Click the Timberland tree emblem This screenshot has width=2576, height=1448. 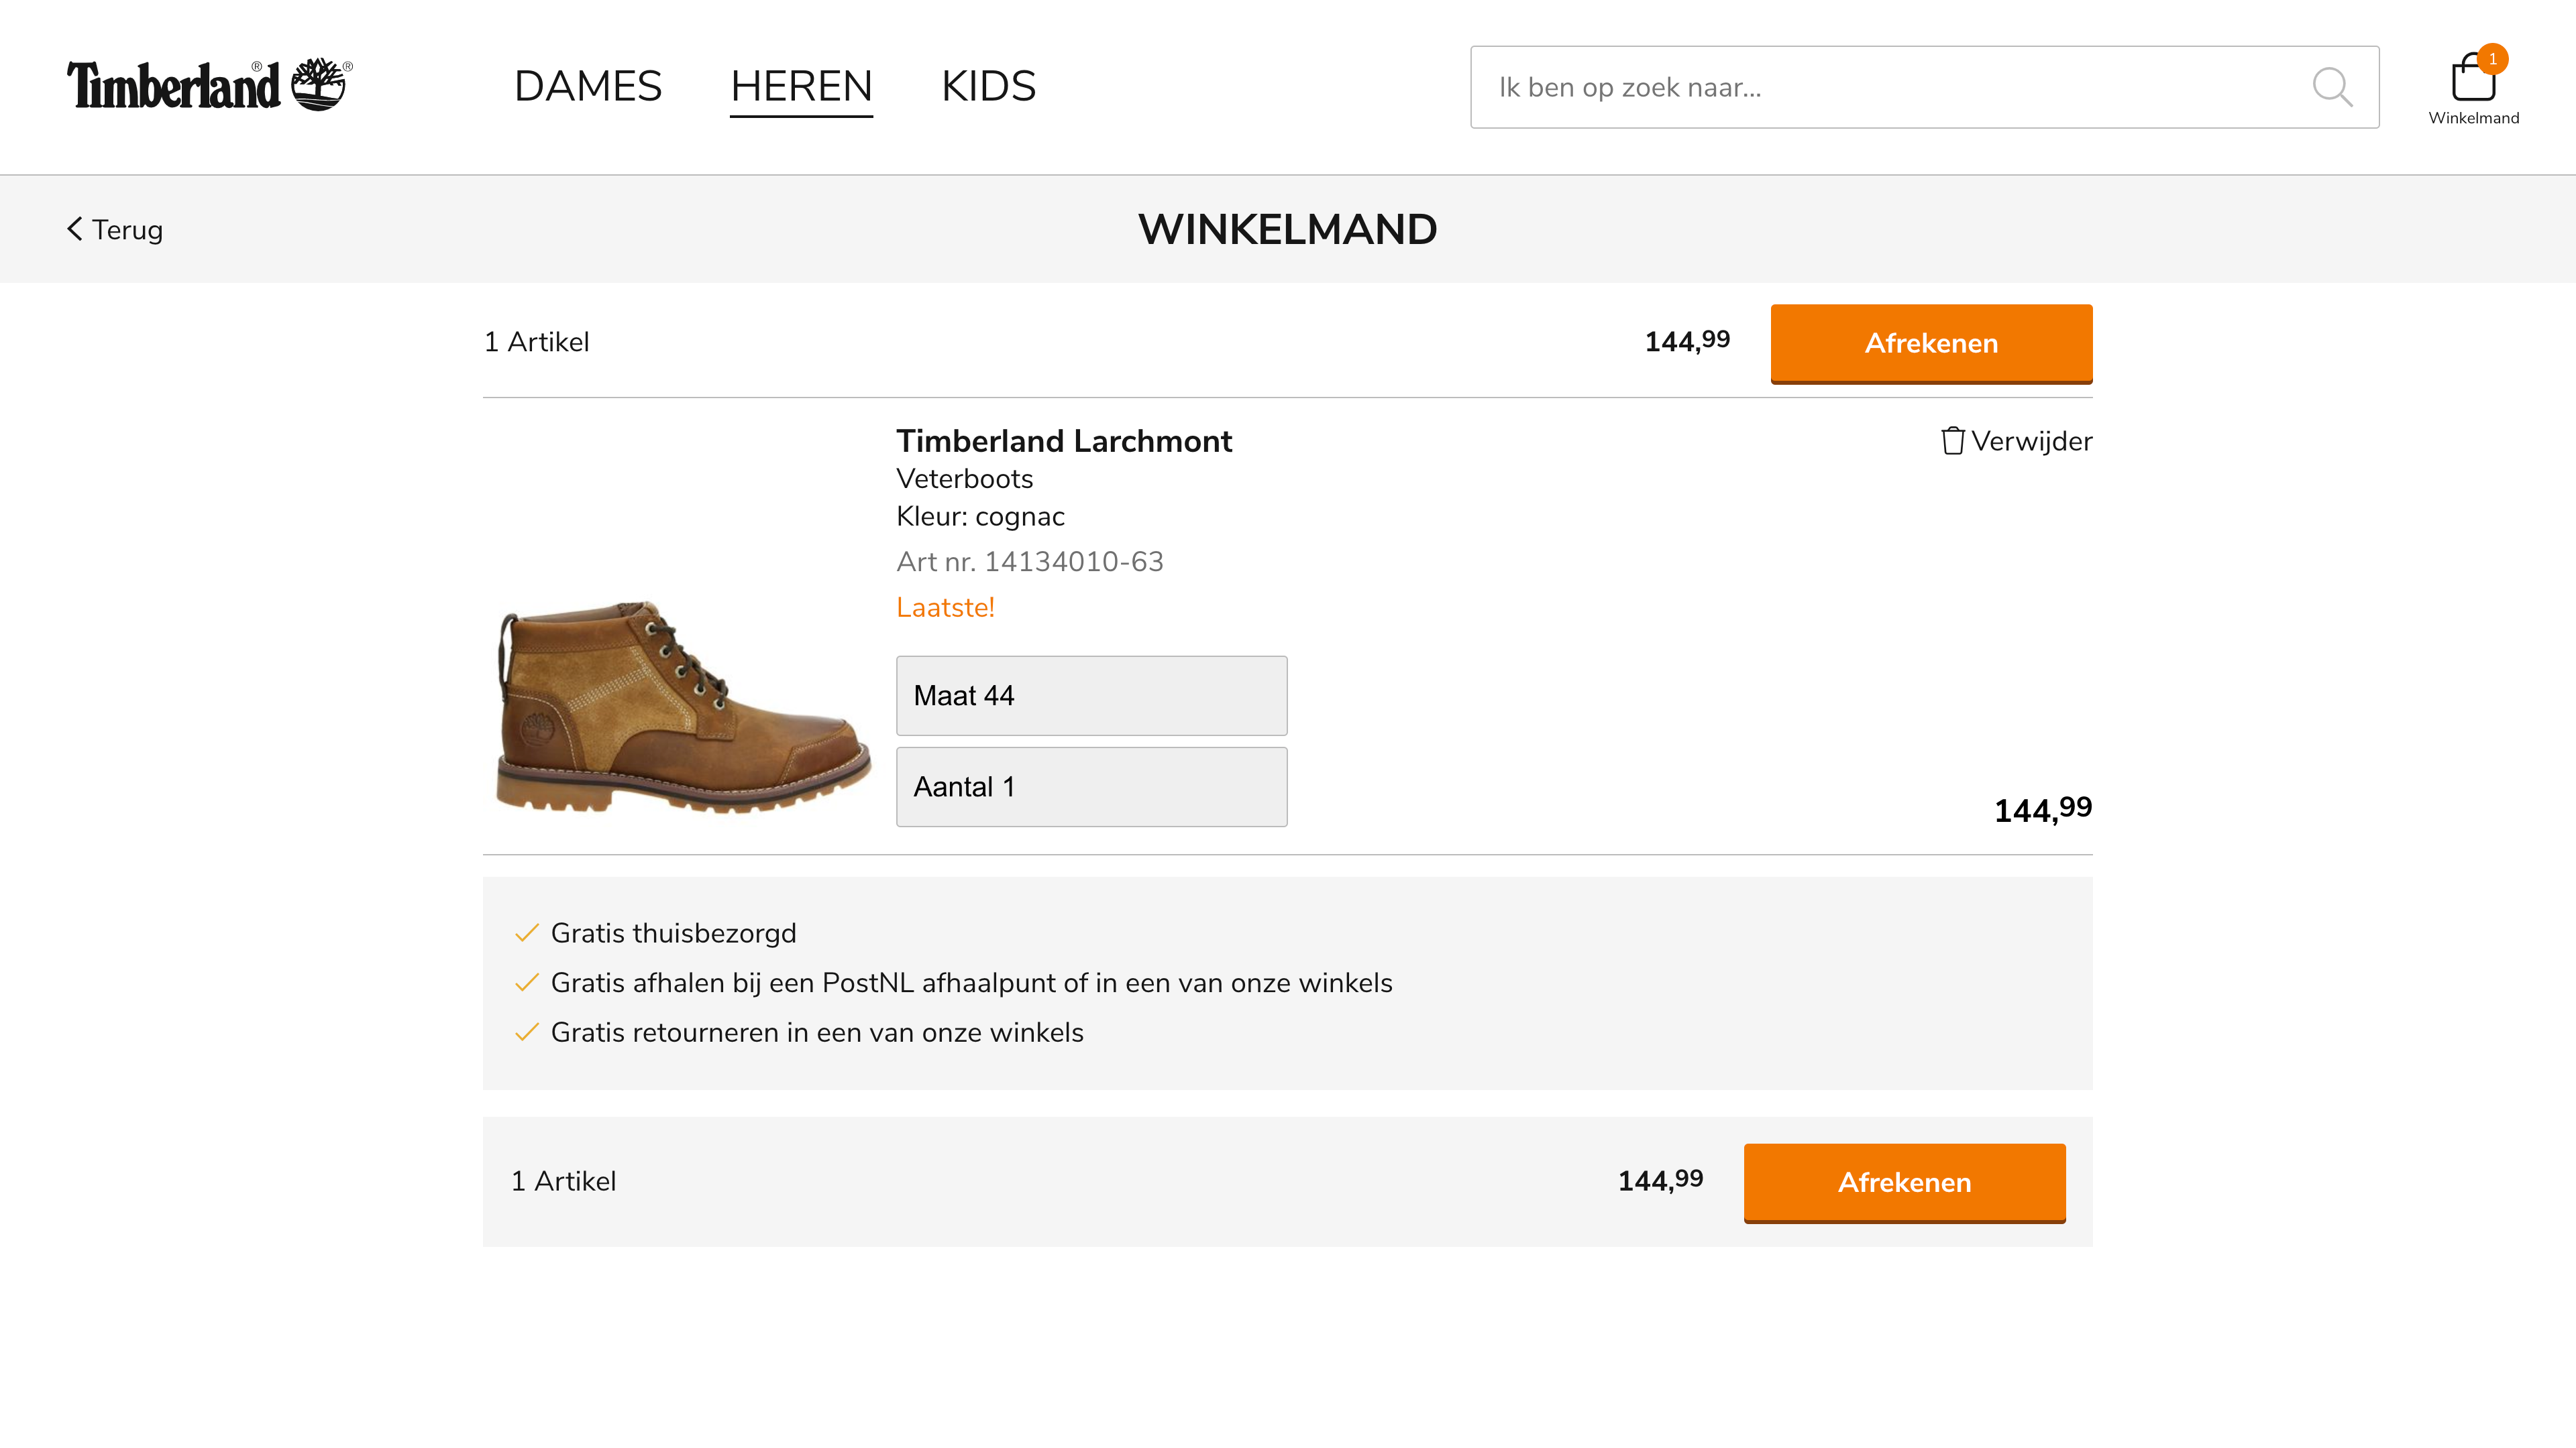[319, 84]
